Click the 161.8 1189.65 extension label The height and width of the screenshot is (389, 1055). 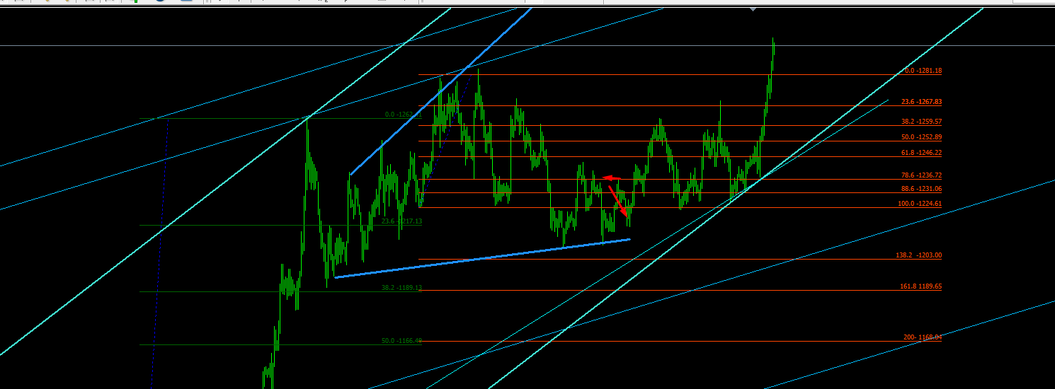(920, 286)
